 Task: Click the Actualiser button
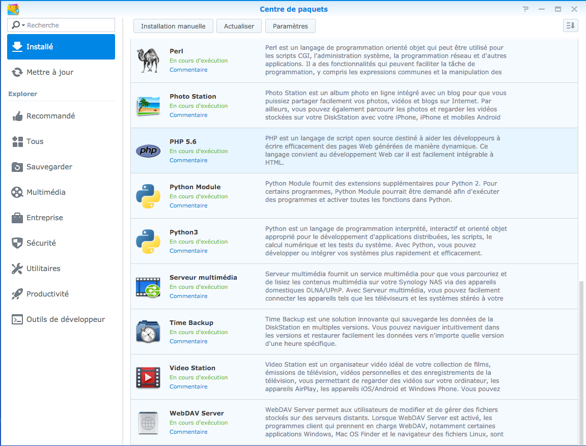coord(239,26)
